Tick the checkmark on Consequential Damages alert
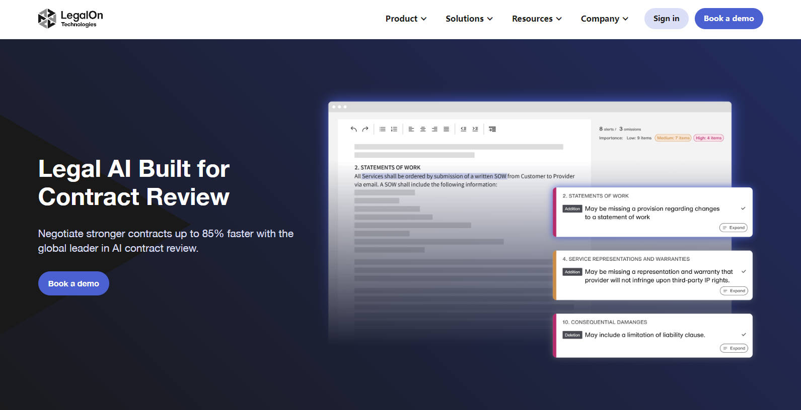The image size is (801, 410). point(744,335)
